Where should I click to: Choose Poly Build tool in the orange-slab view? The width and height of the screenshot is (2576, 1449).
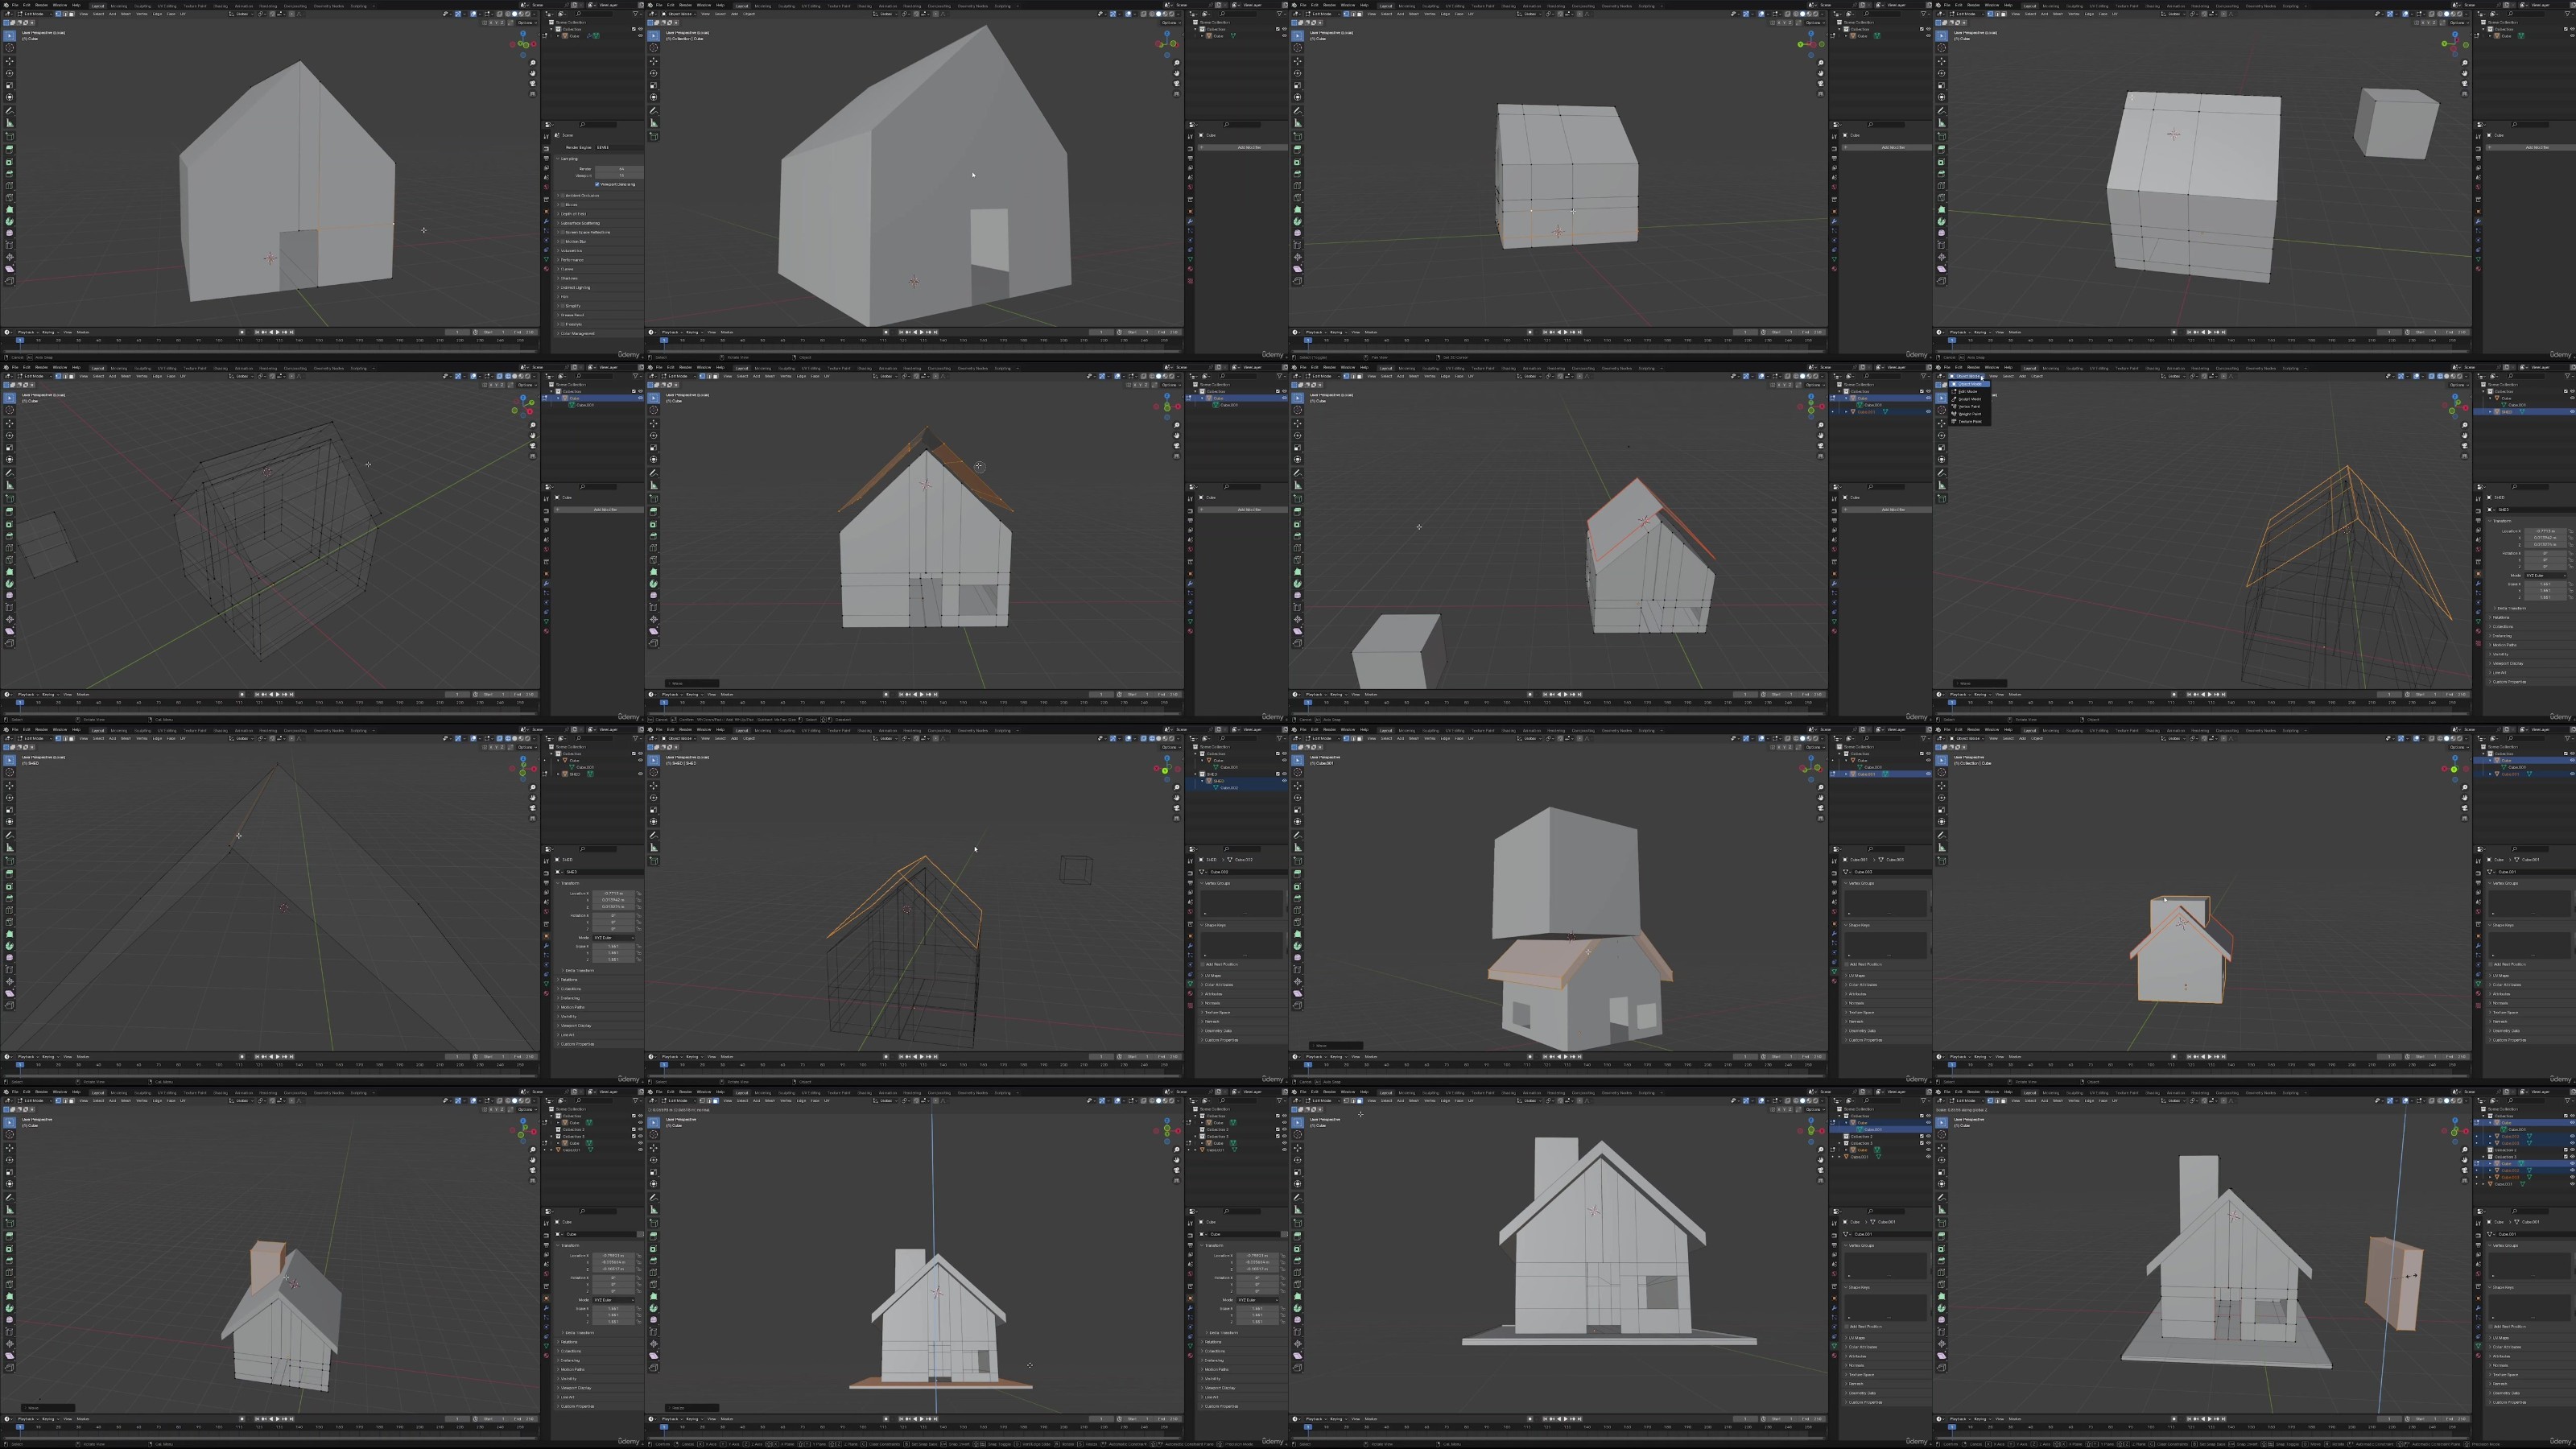pos(1941,1296)
